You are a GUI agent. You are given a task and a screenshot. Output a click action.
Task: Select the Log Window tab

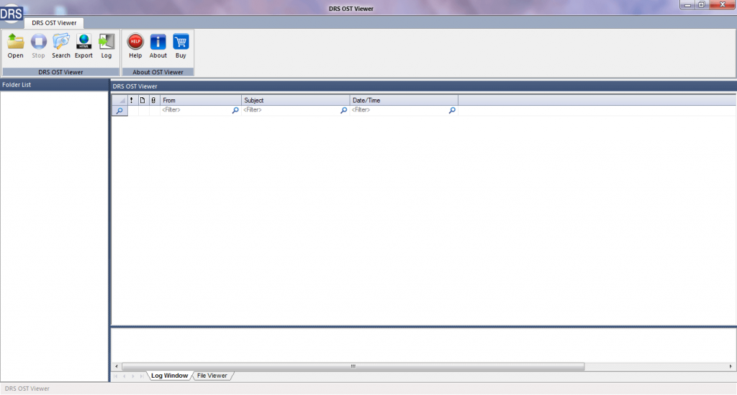point(169,376)
